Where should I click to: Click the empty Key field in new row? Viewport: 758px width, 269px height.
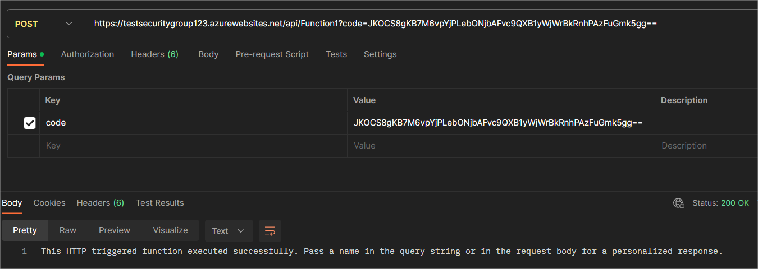coord(191,146)
